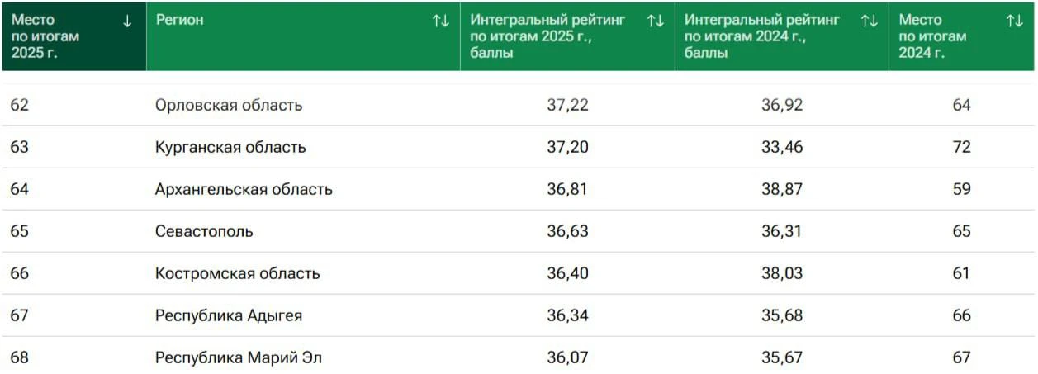The width and height of the screenshot is (1038, 374).
Task: Click the 37,22 rating value cell
Action: (567, 105)
